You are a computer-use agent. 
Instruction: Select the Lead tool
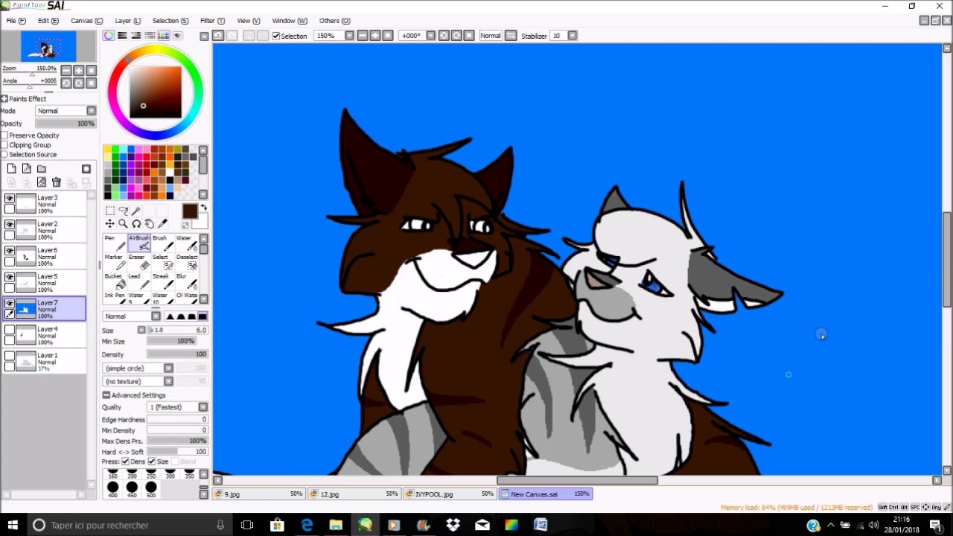click(x=138, y=281)
